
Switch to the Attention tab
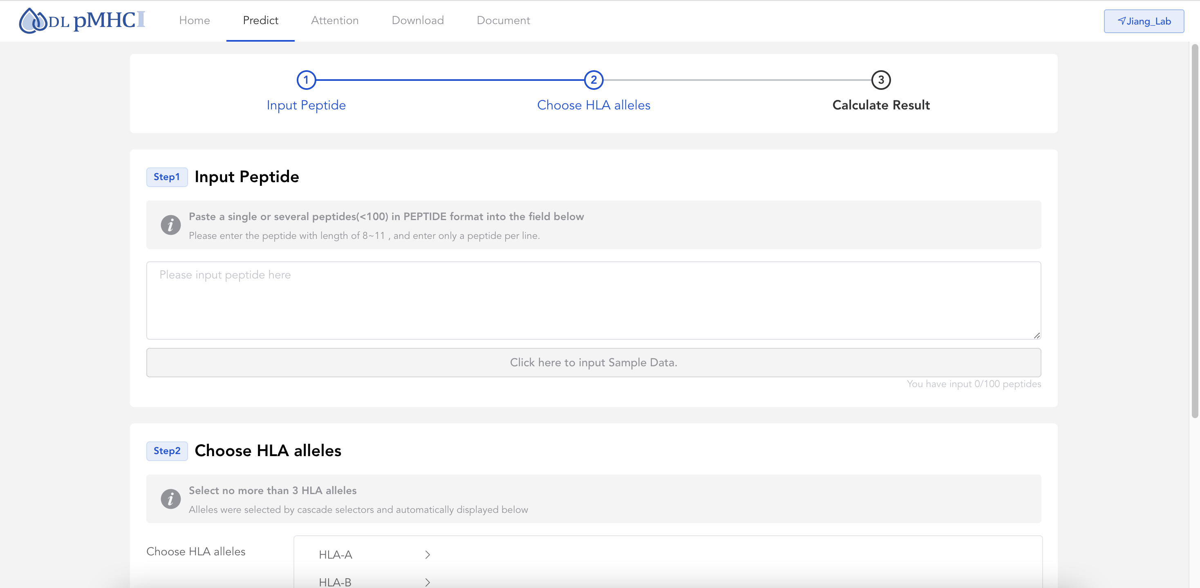[x=334, y=20]
